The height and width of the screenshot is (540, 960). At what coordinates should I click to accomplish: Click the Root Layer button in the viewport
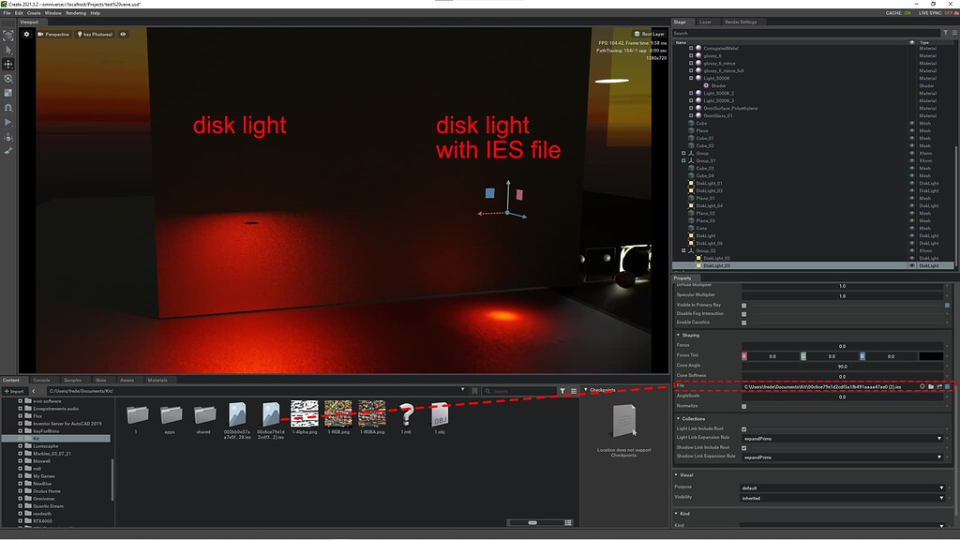pyautogui.click(x=651, y=34)
